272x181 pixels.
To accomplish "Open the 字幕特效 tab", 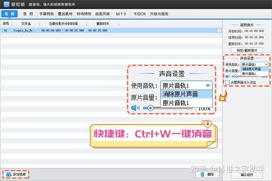I will (x=46, y=14).
